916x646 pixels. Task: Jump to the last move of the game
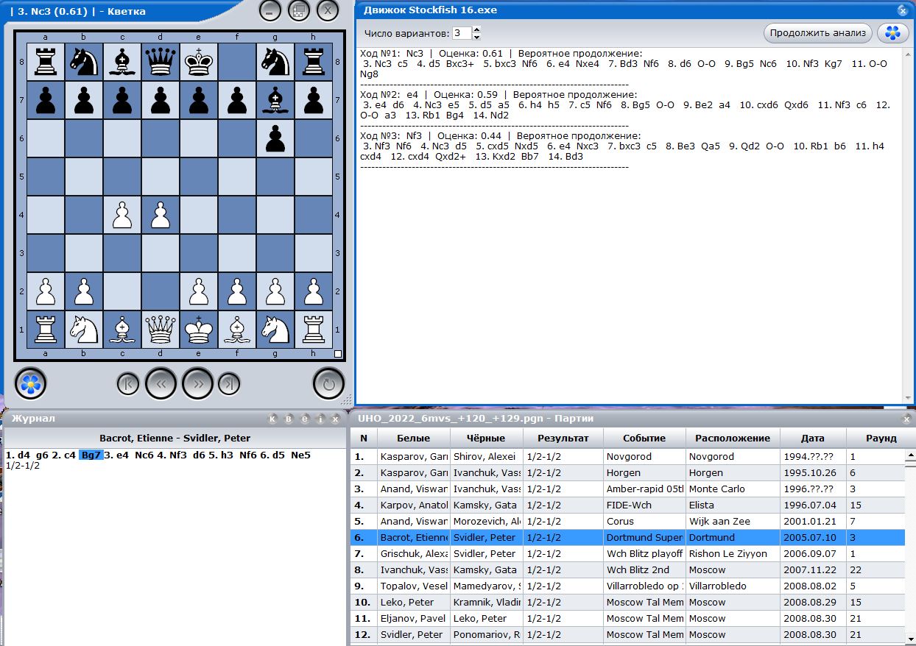(230, 383)
